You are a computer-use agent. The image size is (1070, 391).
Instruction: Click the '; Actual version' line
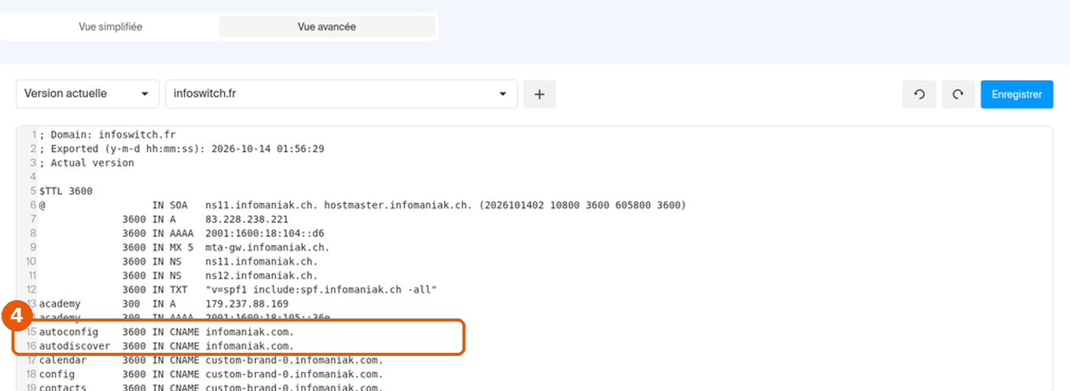(x=87, y=163)
